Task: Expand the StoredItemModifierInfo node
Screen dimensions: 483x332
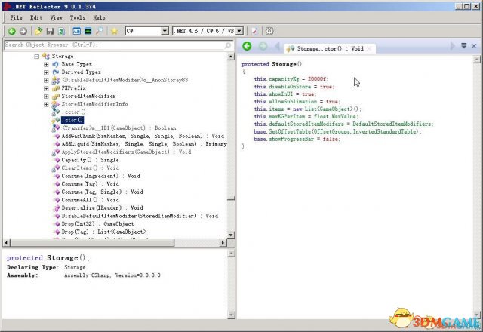Action: click(x=46, y=104)
